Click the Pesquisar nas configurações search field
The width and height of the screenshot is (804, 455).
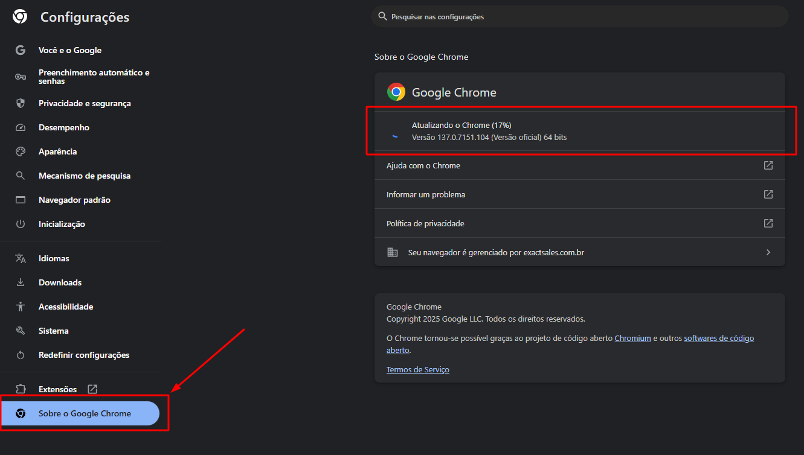click(580, 16)
